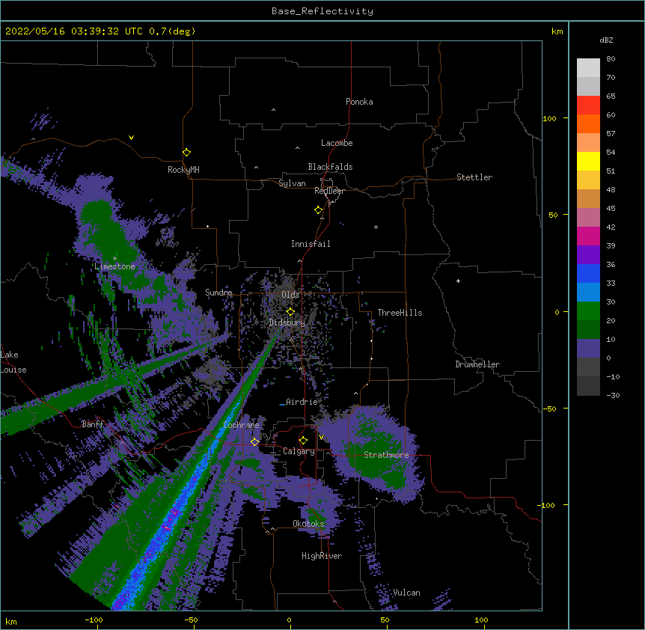Pick the purple 36-39 dBZ legend swatch
This screenshot has height=630, width=645.
(588, 255)
